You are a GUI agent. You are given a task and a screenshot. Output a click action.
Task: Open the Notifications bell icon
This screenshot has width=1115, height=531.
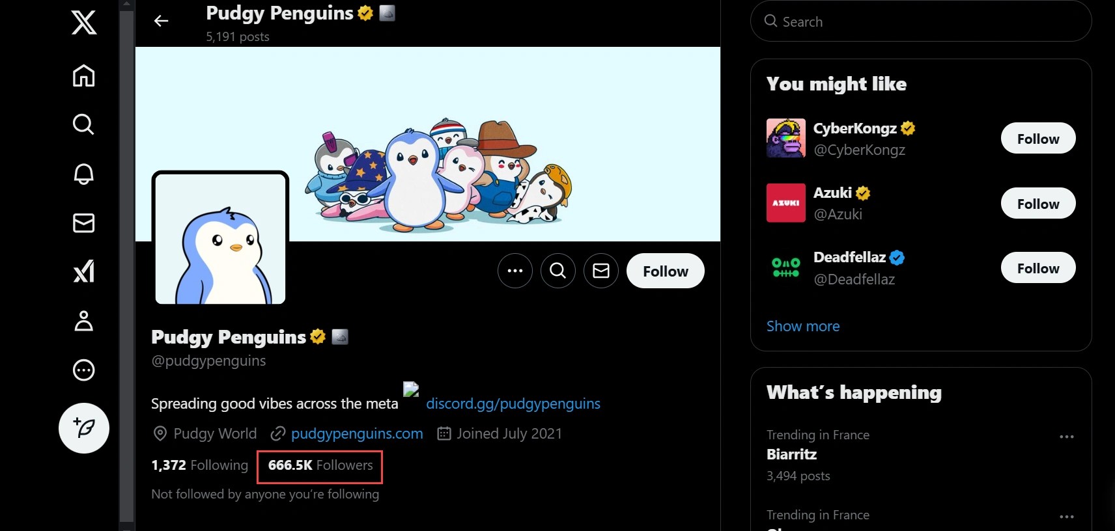click(x=83, y=174)
